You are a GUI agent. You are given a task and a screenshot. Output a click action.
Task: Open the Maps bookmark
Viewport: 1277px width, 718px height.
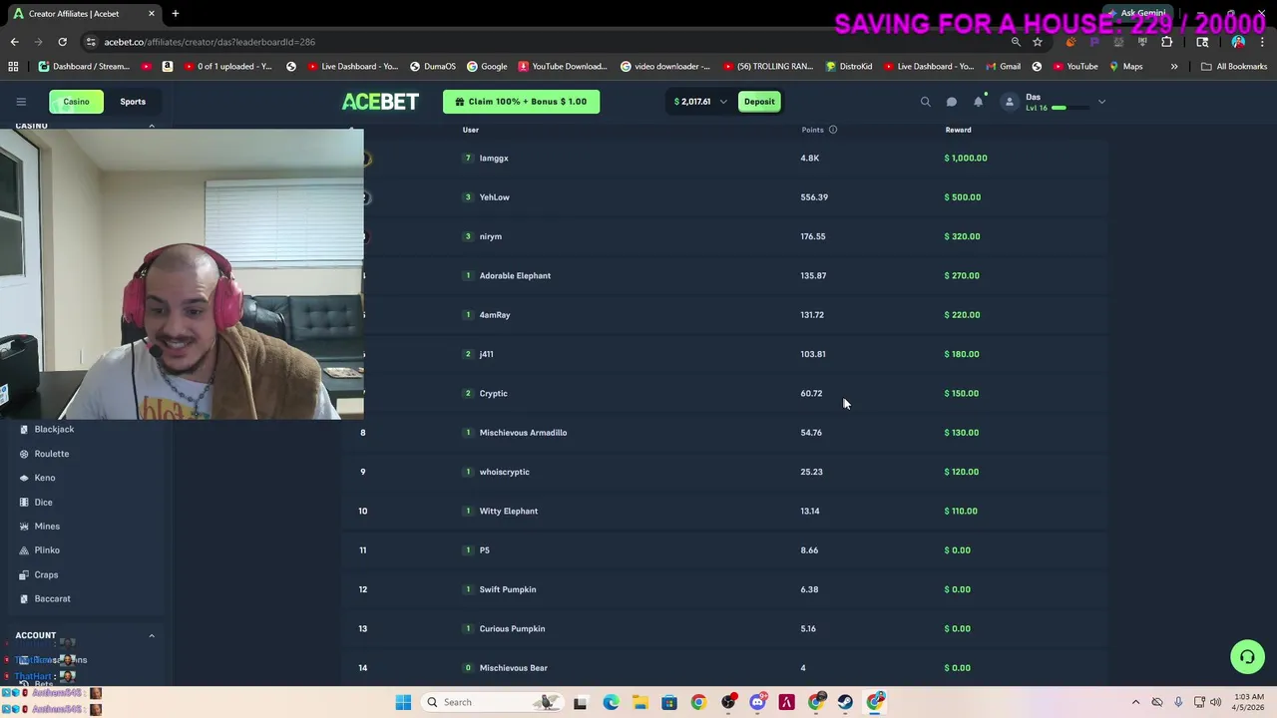pyautogui.click(x=1125, y=67)
